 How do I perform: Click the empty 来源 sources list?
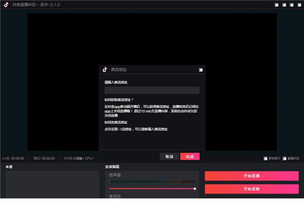point(52,185)
